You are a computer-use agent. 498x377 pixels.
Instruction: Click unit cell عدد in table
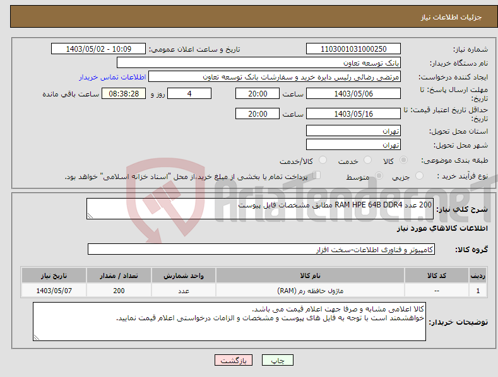[184, 291]
